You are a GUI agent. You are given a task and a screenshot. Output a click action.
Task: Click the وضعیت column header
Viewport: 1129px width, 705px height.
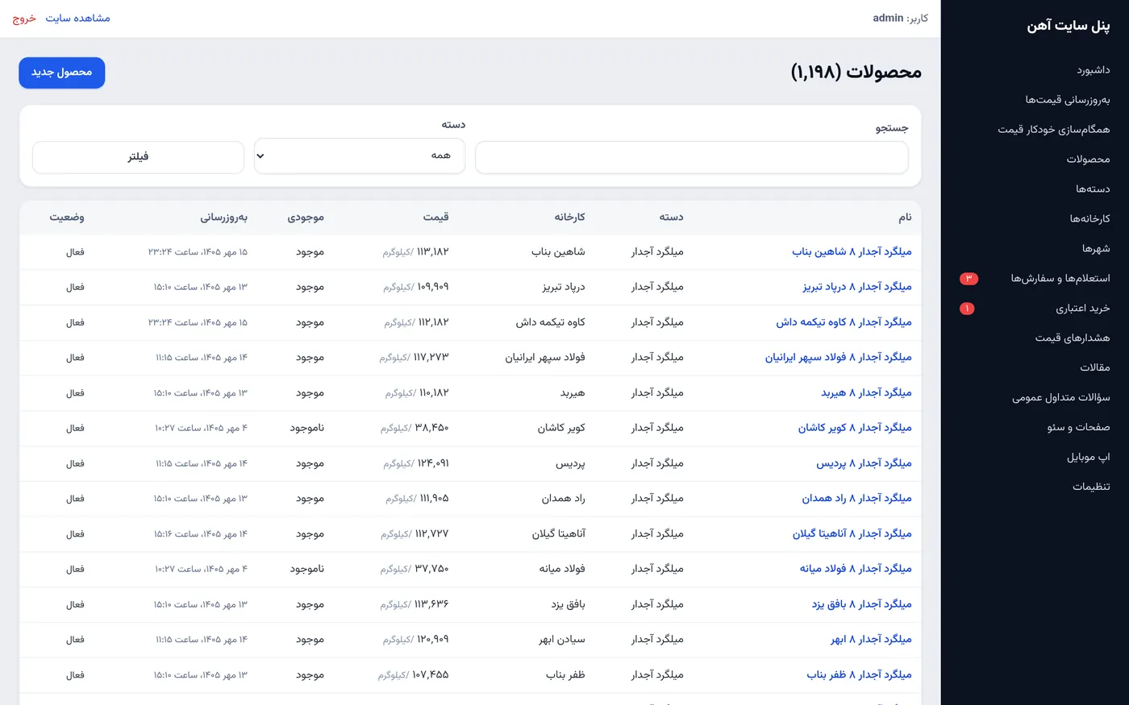coord(67,218)
